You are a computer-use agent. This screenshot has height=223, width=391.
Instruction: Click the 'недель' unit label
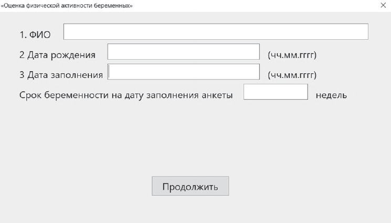(x=331, y=96)
